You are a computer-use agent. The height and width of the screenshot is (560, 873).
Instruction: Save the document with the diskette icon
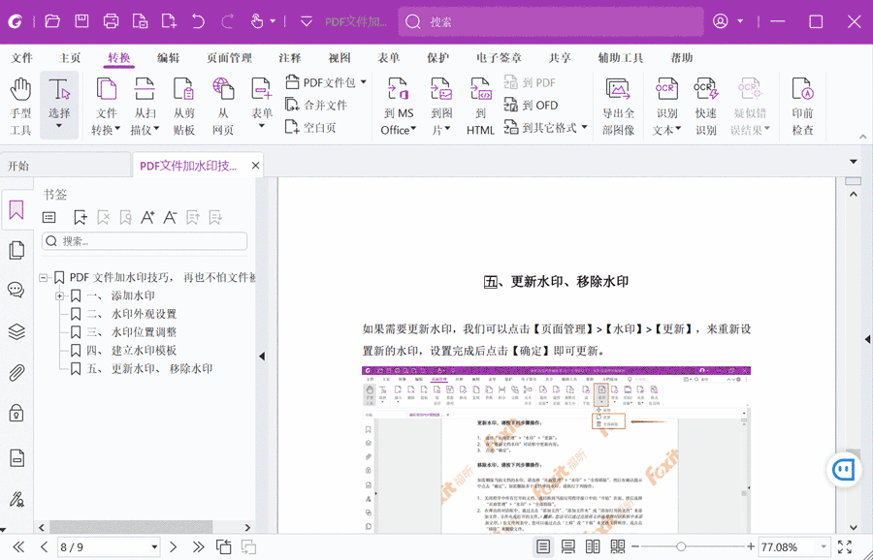(81, 21)
